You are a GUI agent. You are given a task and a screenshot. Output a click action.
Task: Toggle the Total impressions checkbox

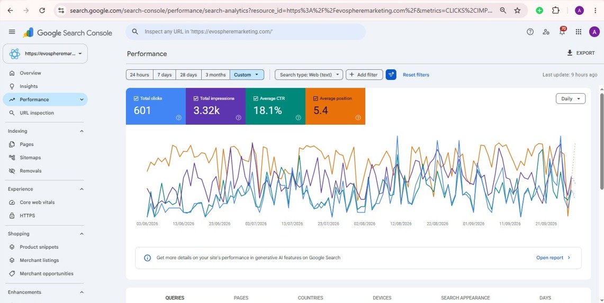coord(196,98)
